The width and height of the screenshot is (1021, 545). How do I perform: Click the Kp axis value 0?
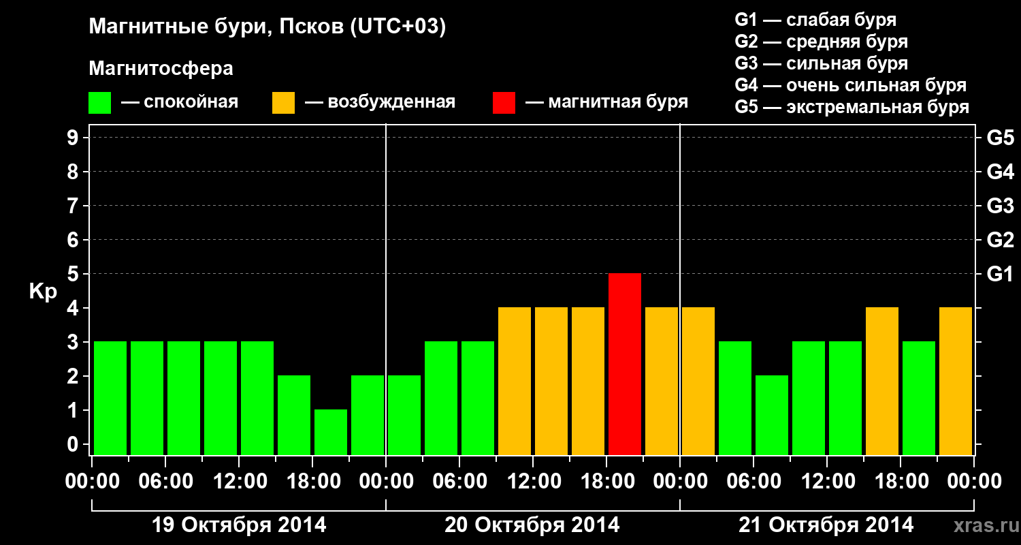point(74,444)
